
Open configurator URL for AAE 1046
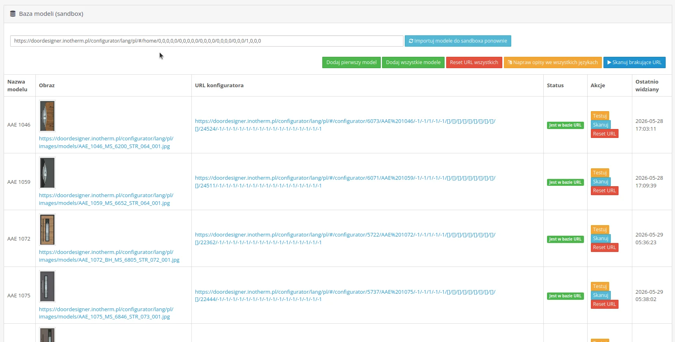345,125
